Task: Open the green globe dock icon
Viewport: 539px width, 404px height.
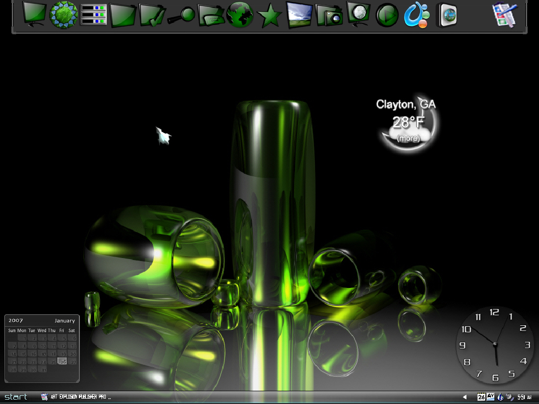Action: [240, 15]
